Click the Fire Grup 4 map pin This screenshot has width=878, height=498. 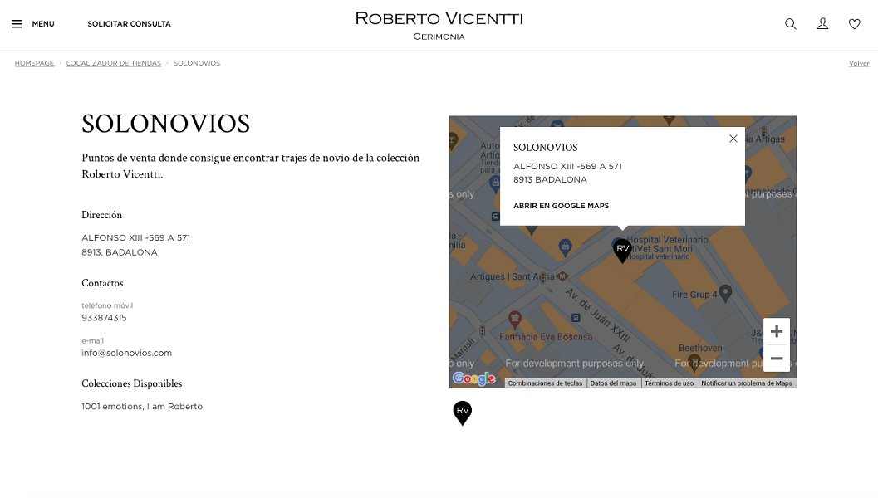point(725,293)
